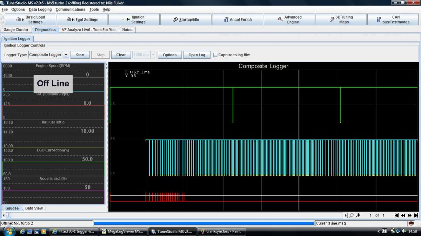The height and width of the screenshot is (236, 421).
Task: Open the Data Logging menu
Action: [x=40, y=9]
